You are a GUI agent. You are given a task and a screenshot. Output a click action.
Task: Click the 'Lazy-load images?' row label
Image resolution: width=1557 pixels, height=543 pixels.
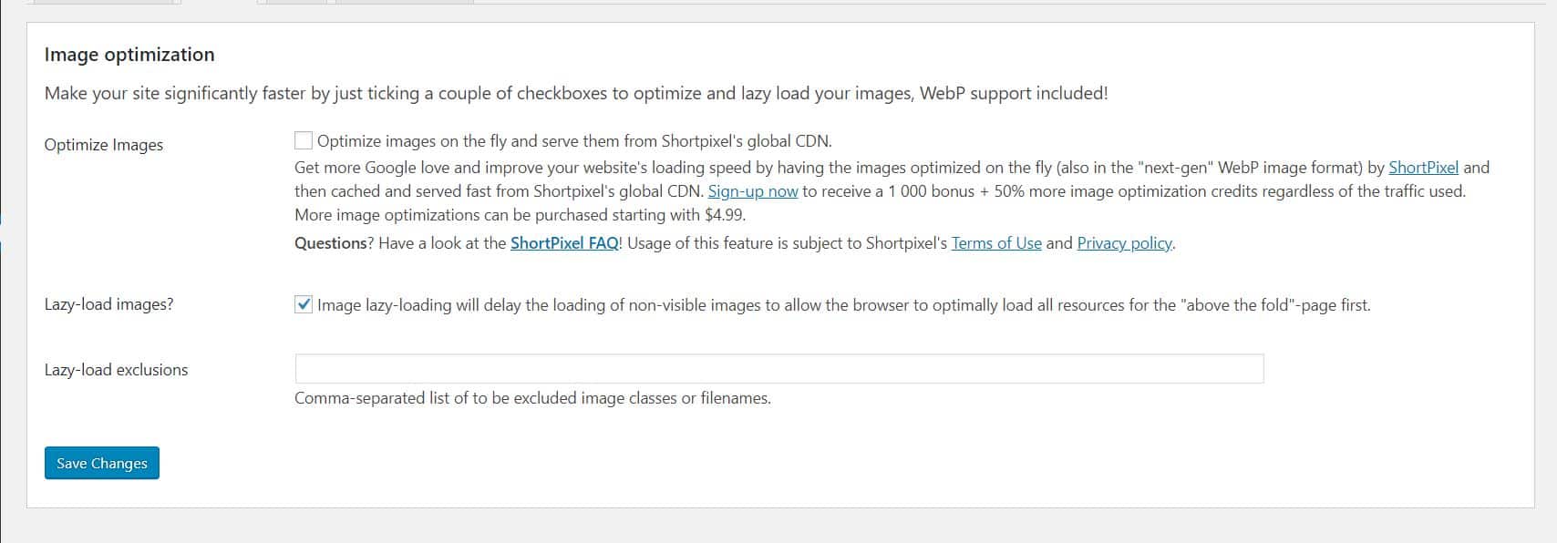pyautogui.click(x=109, y=304)
